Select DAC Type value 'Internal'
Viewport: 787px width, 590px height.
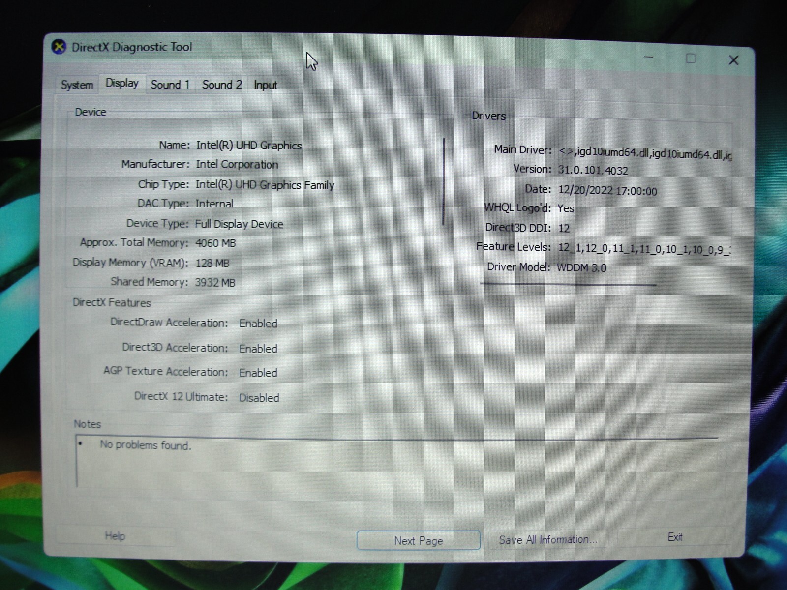click(x=214, y=204)
